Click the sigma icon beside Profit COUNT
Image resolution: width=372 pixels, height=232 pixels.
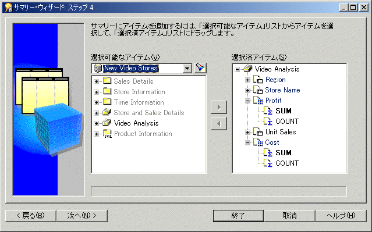268,122
